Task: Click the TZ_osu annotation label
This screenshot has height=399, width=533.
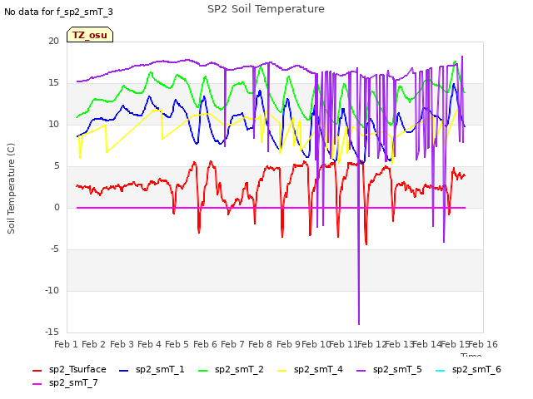Action: 90,35
